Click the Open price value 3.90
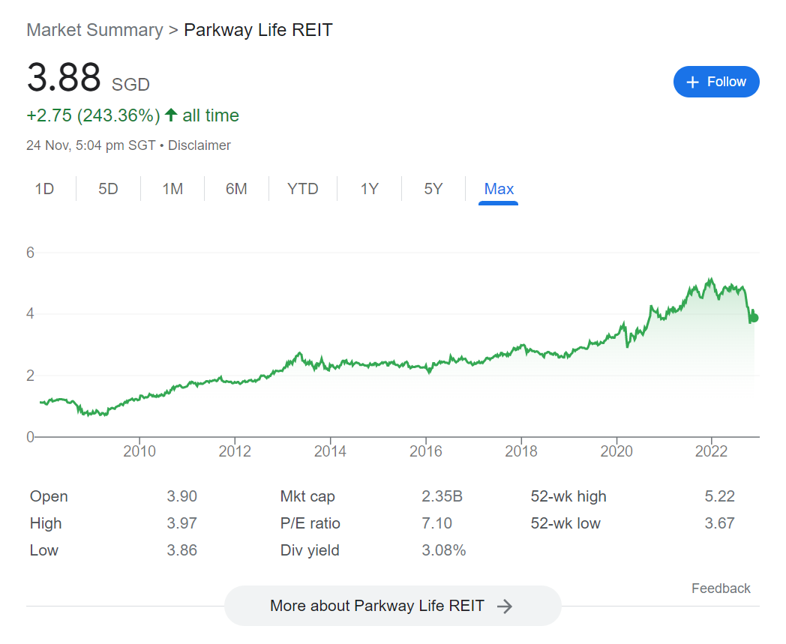786x644 pixels. pyautogui.click(x=182, y=496)
